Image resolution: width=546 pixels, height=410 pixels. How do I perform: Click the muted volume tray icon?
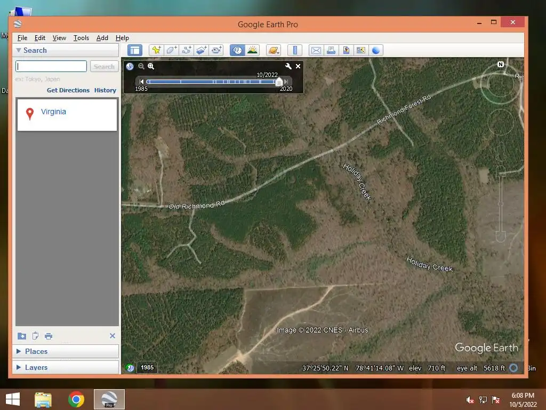(x=470, y=400)
